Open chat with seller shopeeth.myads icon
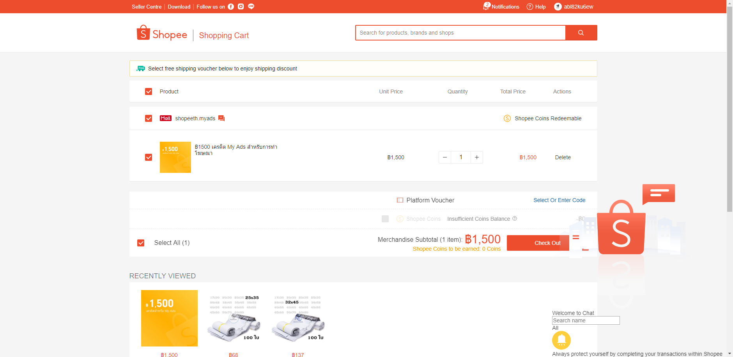Screen dimensions: 733x357 [221, 118]
